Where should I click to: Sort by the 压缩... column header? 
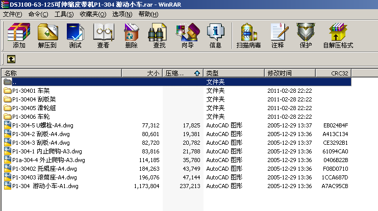pyautogui.click(x=183, y=73)
